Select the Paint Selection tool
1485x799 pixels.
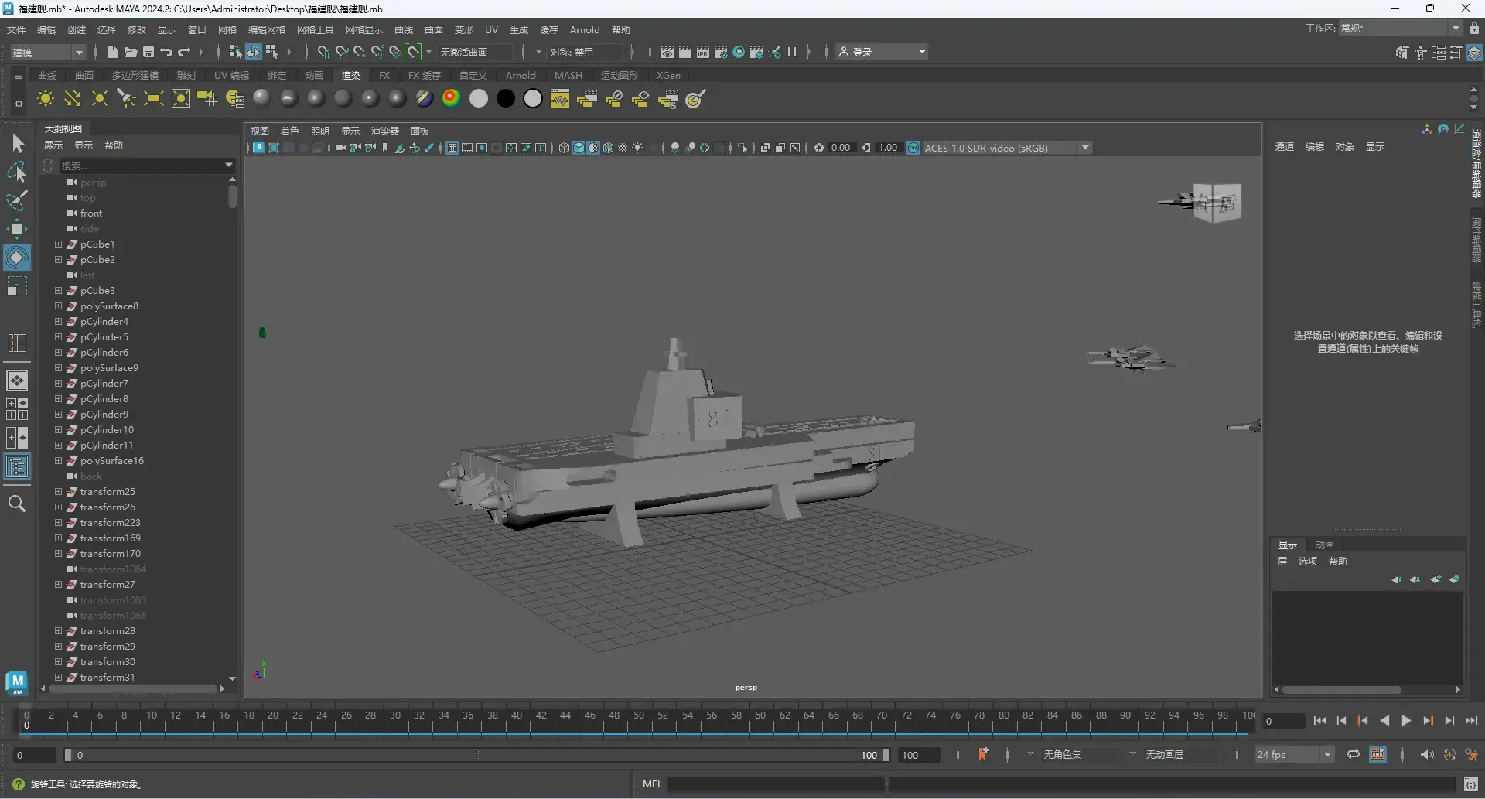click(17, 200)
